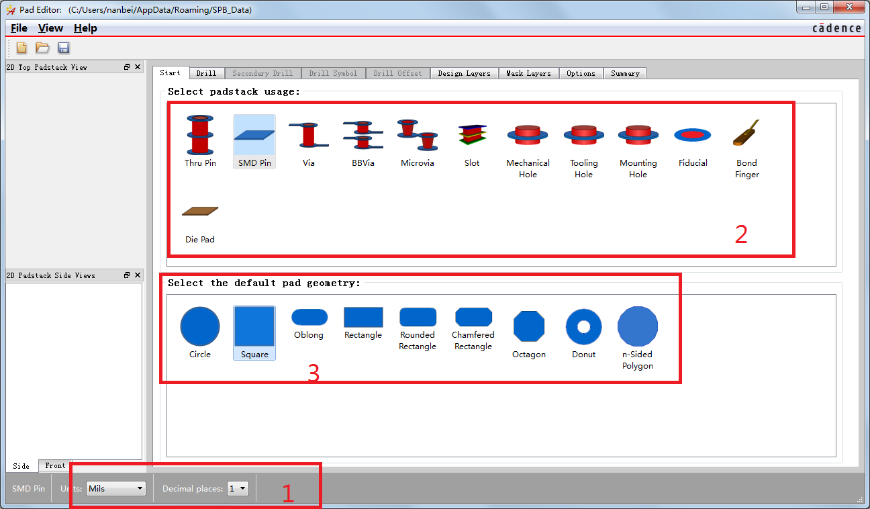The height and width of the screenshot is (509, 870).
Task: Choose the Via padstack usage
Action: [308, 140]
